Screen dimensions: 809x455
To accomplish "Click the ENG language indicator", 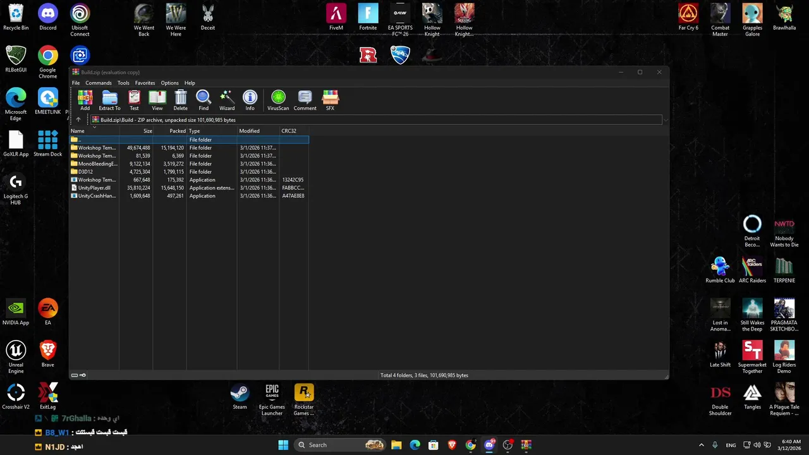I will (x=731, y=446).
